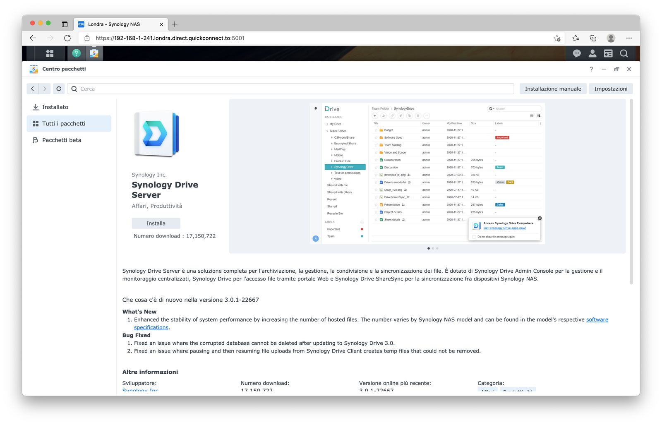Click the Cerca package search field
Screen dimensions: 662x425
click(290, 89)
